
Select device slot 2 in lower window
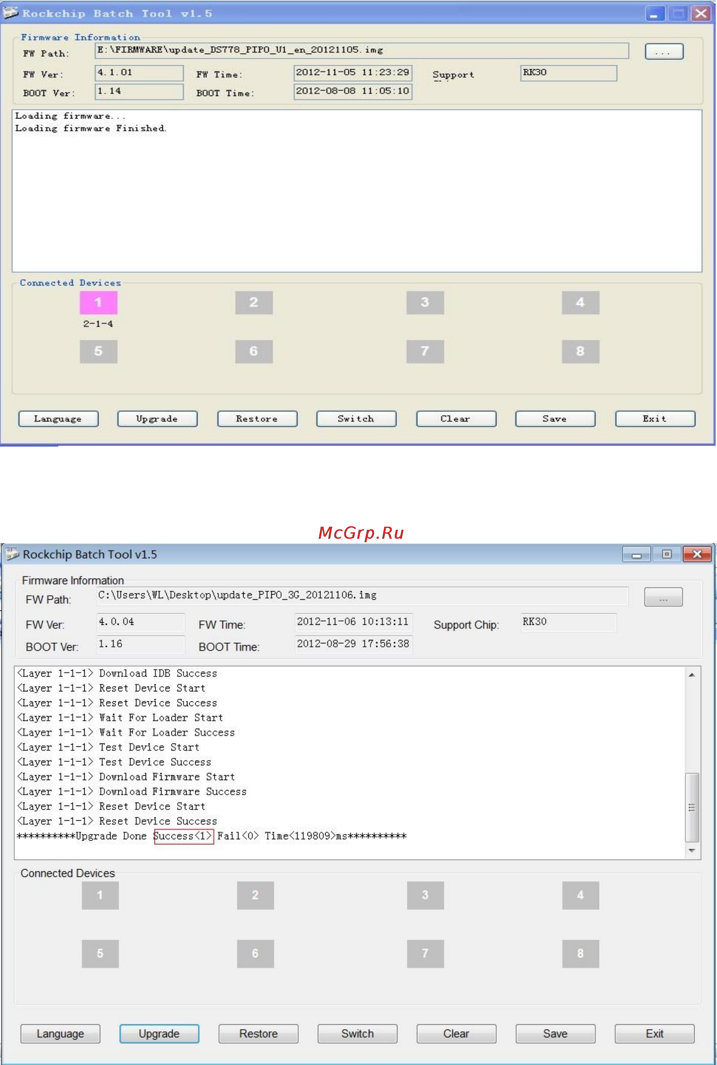coord(255,895)
